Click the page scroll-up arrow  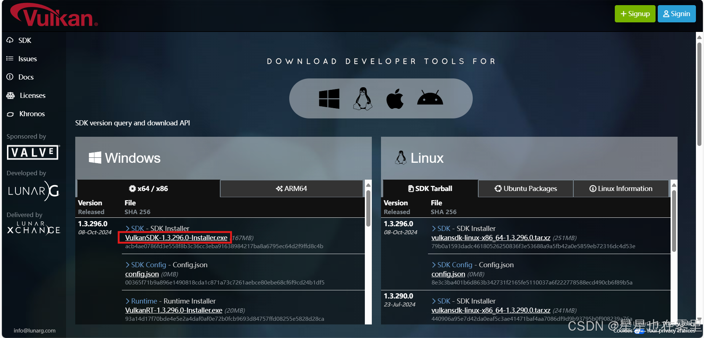[699, 37]
